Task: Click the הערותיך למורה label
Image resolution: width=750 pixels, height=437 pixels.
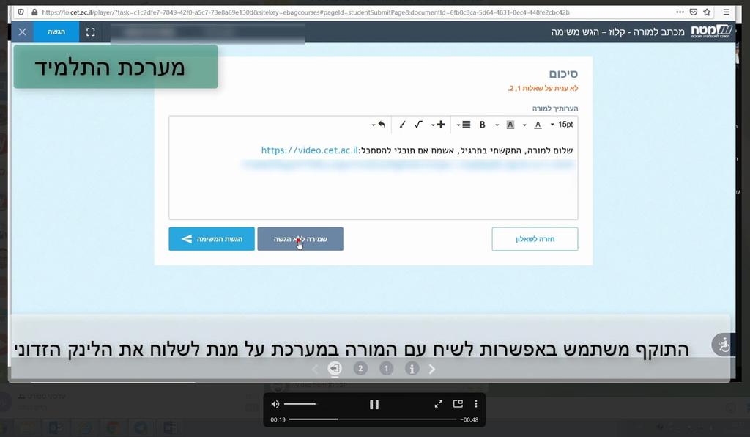Action: point(555,109)
